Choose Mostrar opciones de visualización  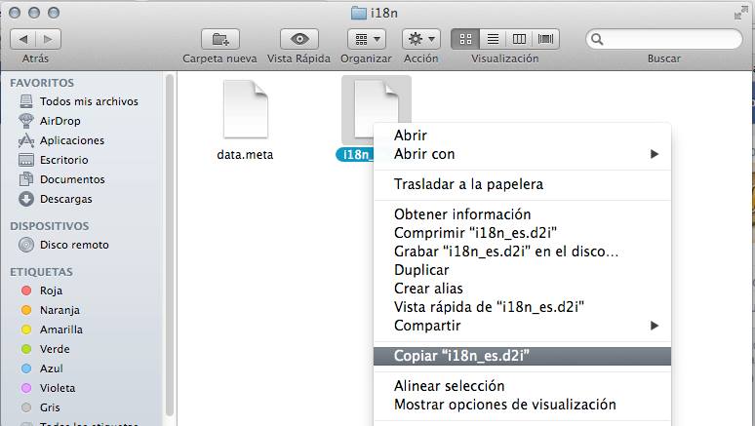522,405
